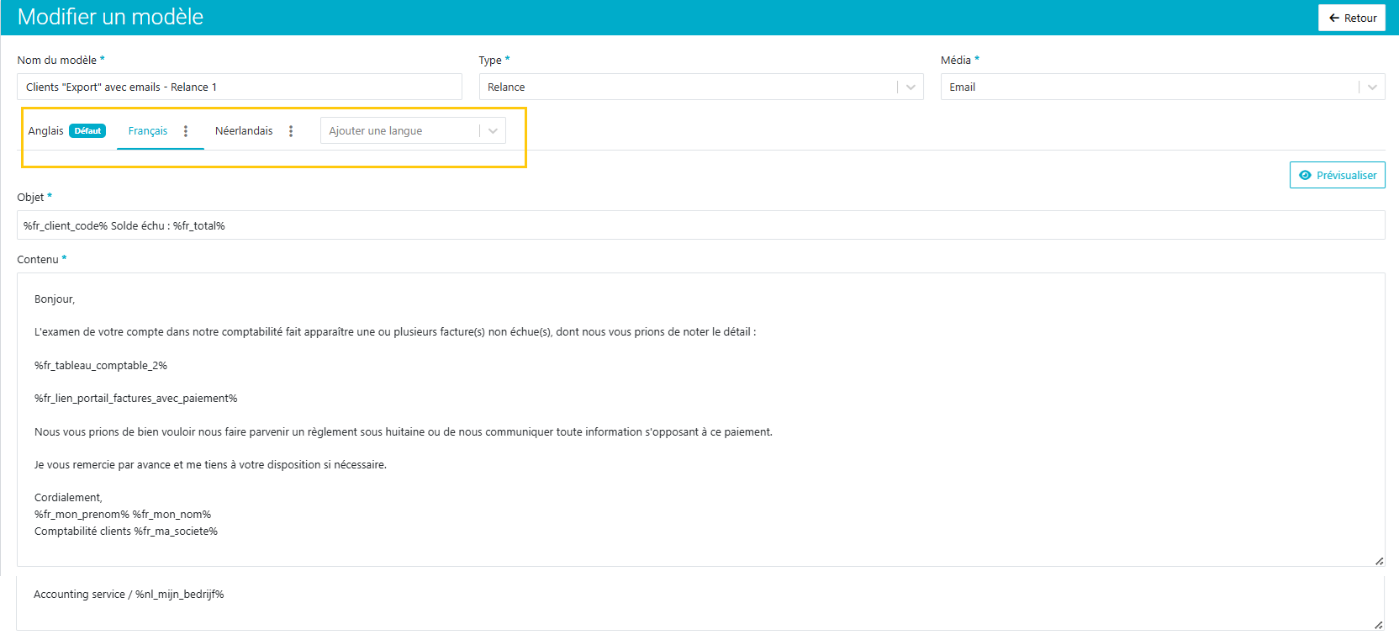Grab the resize handle of the Contenu textarea
This screenshot has width=1399, height=640.
tap(1379, 561)
